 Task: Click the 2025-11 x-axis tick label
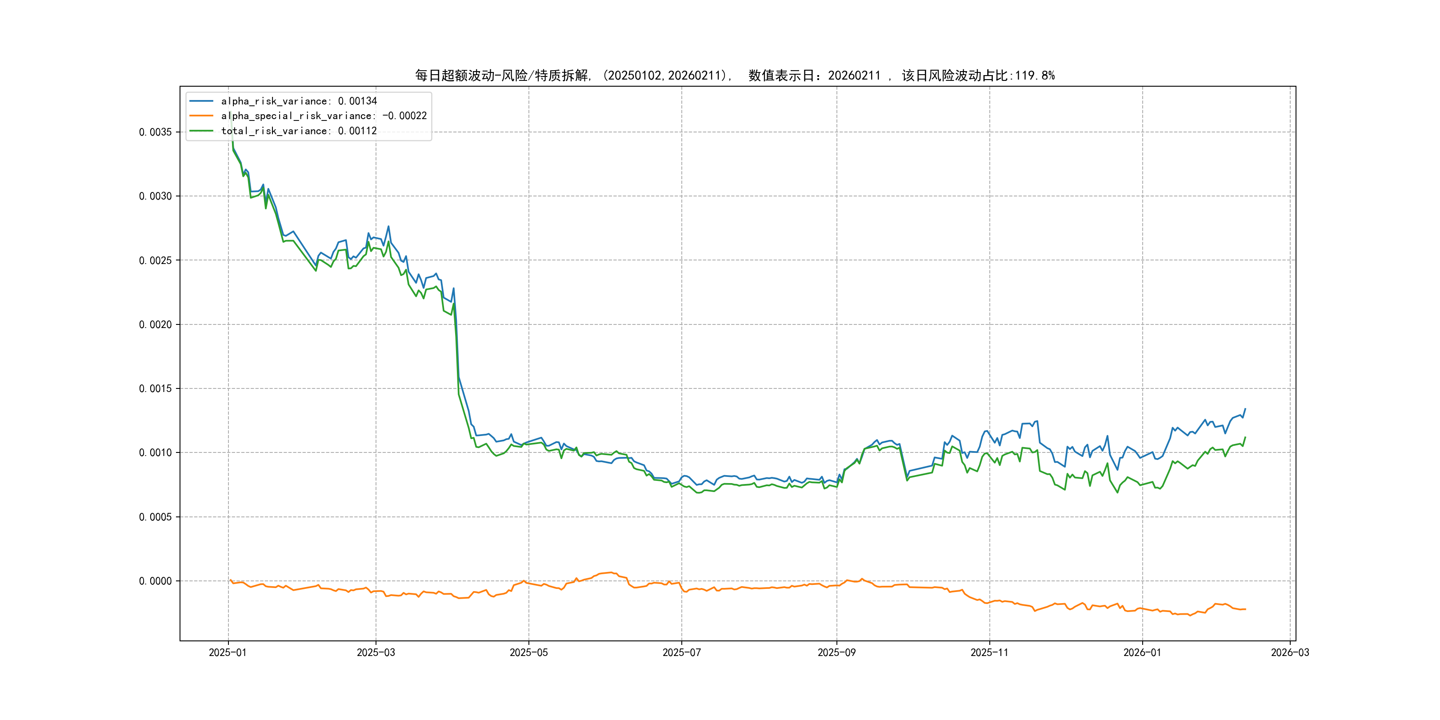[x=989, y=652]
